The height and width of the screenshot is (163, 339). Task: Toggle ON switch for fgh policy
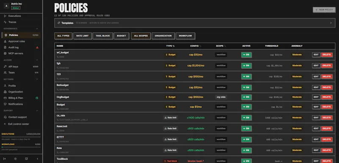click(246, 66)
